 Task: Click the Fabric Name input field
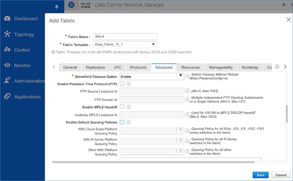pyautogui.click(x=125, y=36)
